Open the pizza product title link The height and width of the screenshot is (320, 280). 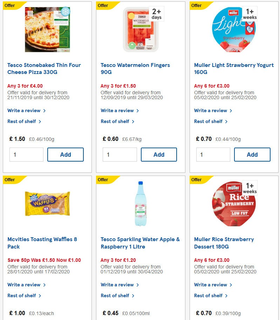[x=45, y=68]
